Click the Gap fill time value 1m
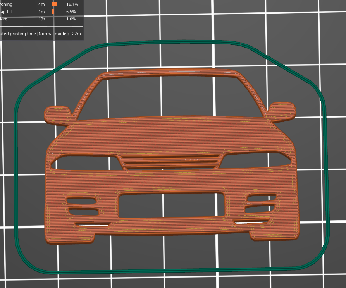Screen dimensions: 346x288 click(41, 12)
